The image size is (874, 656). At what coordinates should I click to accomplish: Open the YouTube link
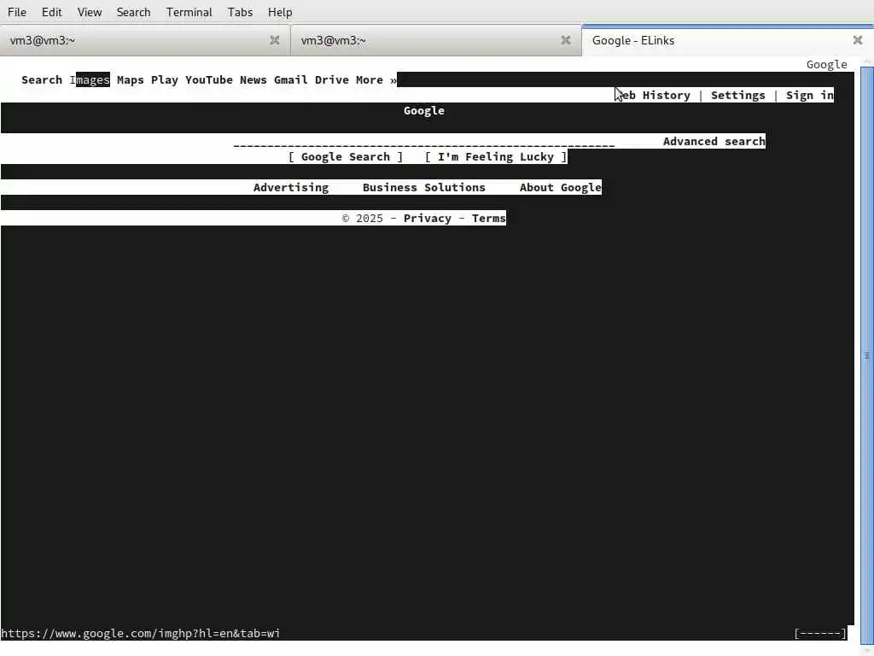pyautogui.click(x=209, y=79)
